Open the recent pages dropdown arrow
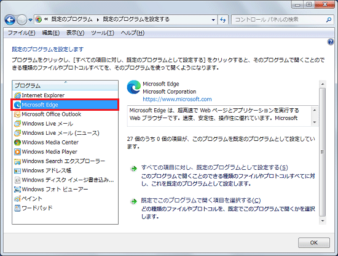This screenshot has width=338, height=256. (30, 20)
